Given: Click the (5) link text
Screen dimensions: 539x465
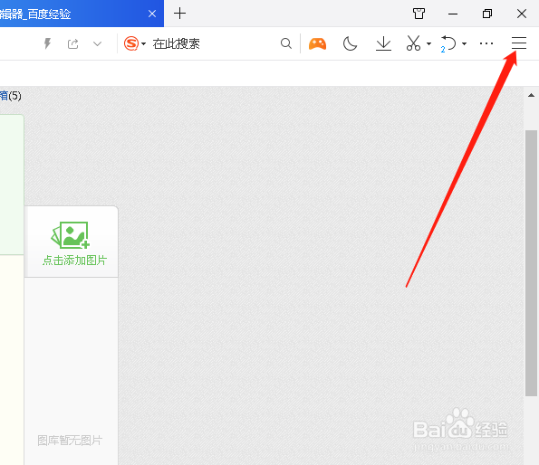Looking at the screenshot, I should click(14, 96).
